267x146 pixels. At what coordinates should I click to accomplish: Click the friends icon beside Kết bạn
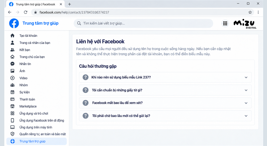tap(13, 50)
